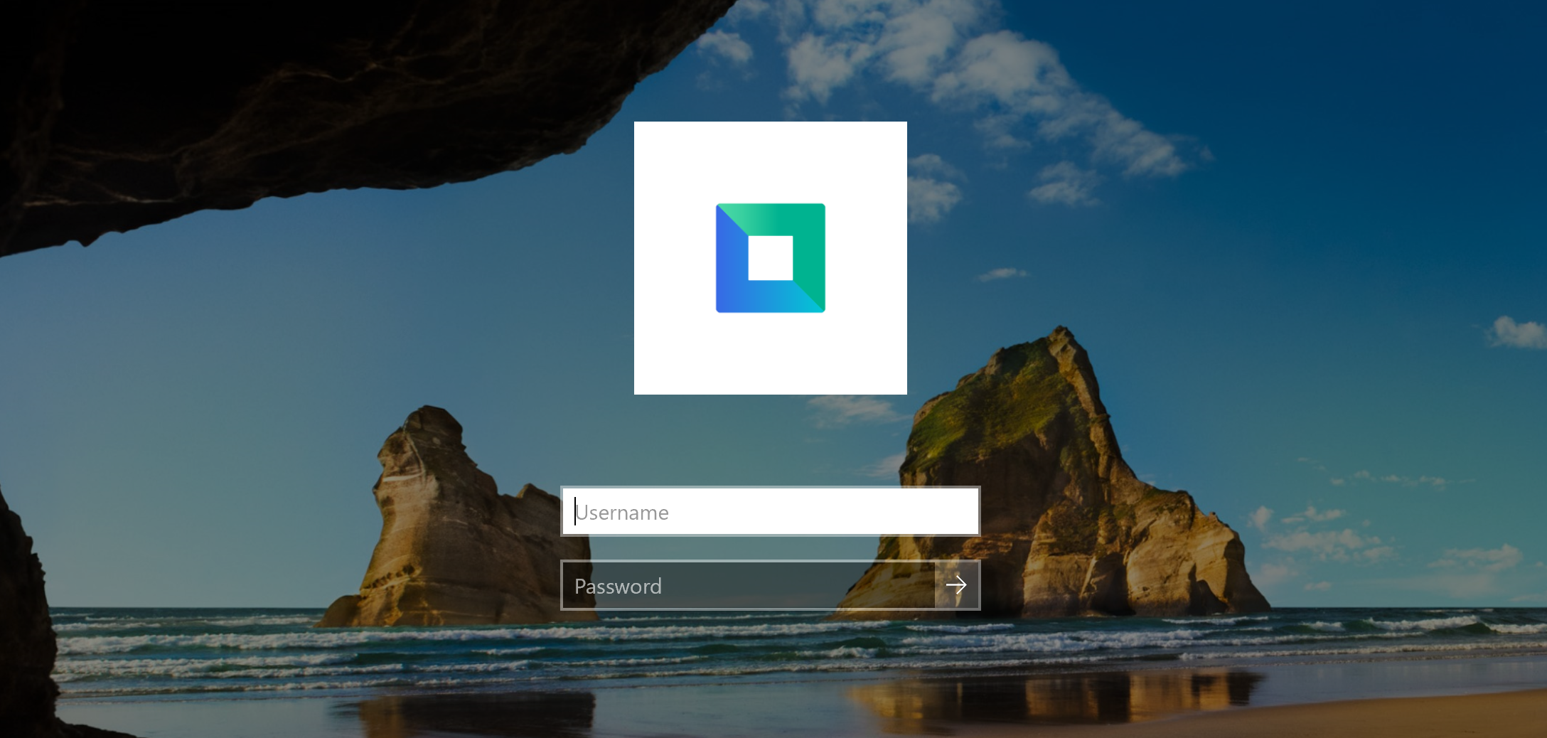Focus the Password field
This screenshot has width=1547, height=738.
pos(748,585)
